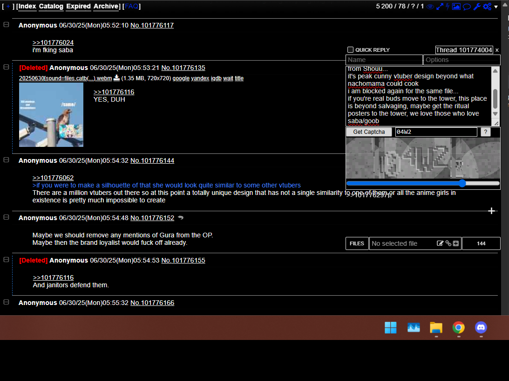
Task: Open the webm file name link
Action: pyautogui.click(x=65, y=78)
